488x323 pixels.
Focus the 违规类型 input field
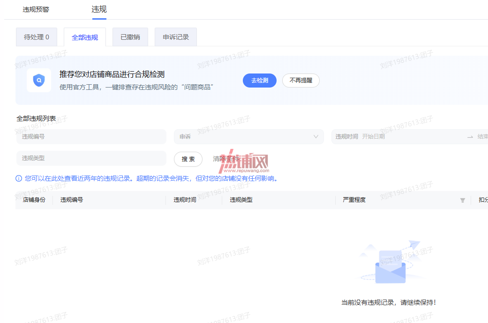click(91, 158)
